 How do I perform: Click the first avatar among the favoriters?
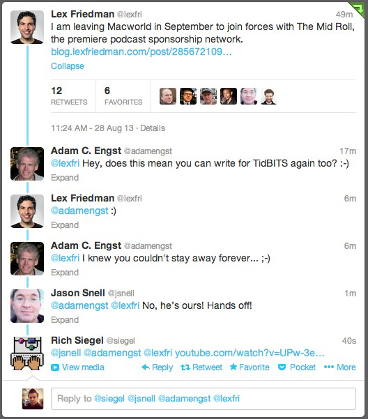pyautogui.click(x=168, y=96)
